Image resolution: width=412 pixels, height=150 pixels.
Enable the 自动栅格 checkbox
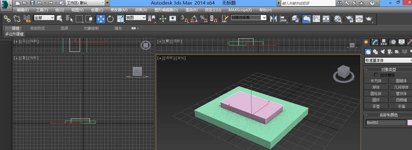coord(376,75)
